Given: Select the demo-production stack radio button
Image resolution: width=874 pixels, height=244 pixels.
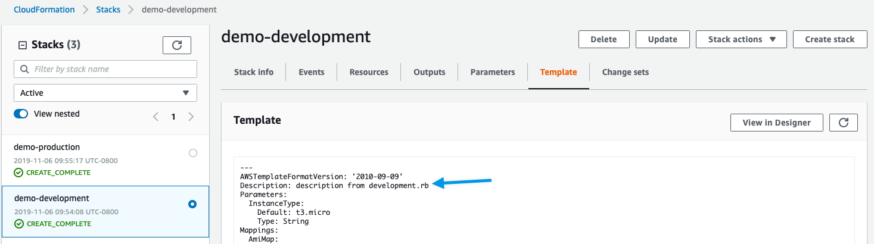Looking at the screenshot, I should tap(192, 153).
